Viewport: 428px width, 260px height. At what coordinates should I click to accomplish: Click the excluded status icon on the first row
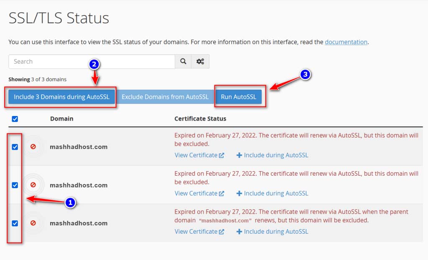point(33,146)
